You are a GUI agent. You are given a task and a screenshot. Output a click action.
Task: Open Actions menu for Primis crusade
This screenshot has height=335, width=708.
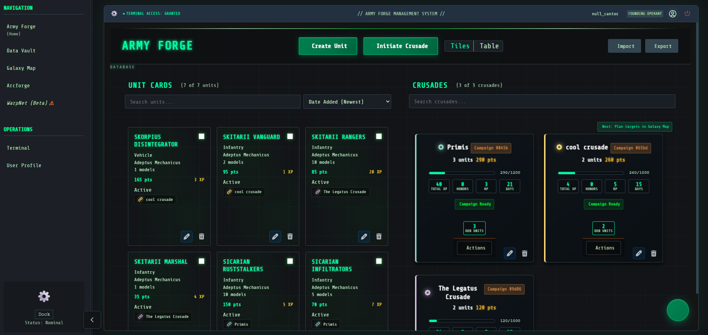tap(474, 248)
